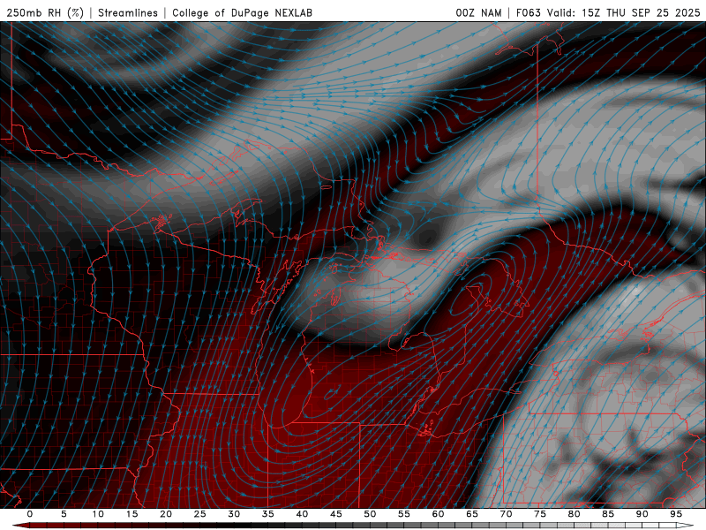This screenshot has width=706, height=530.
Task: Click the 'F063' forecast hour label
Action: pyautogui.click(x=528, y=13)
